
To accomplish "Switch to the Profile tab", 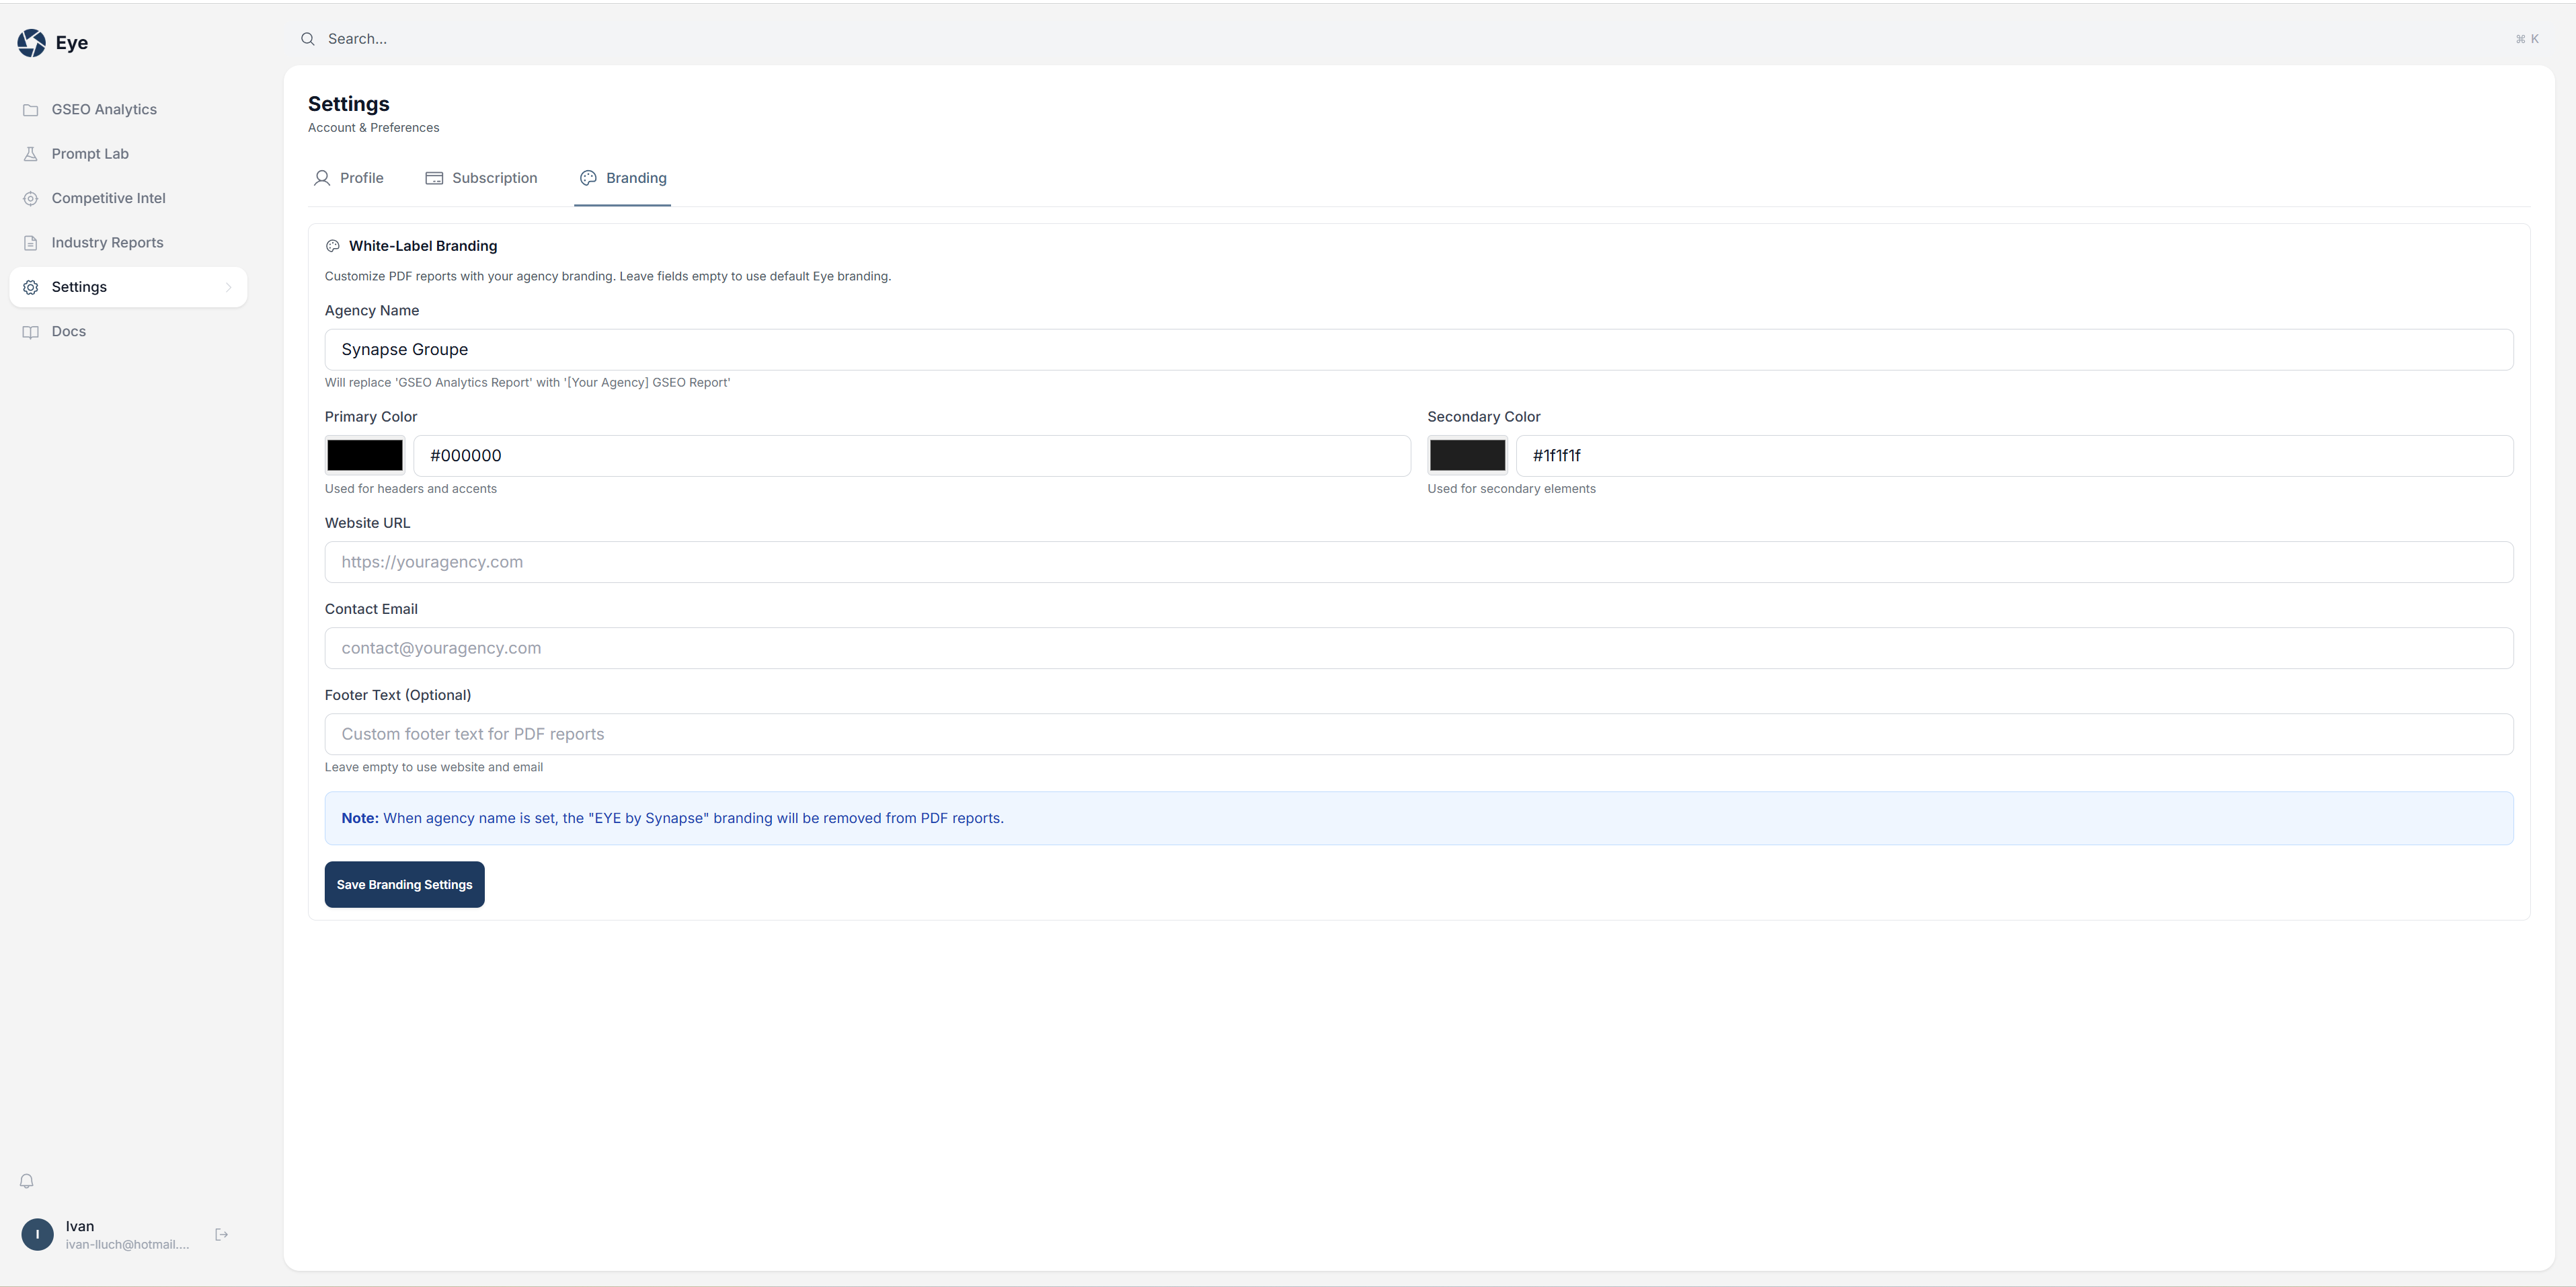I will (x=348, y=178).
